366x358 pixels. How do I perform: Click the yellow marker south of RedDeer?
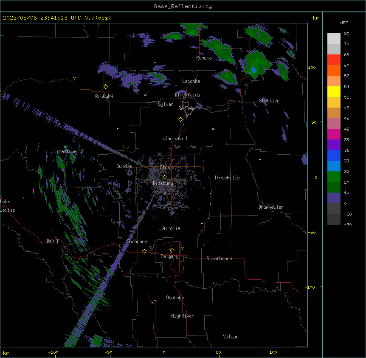click(x=180, y=119)
